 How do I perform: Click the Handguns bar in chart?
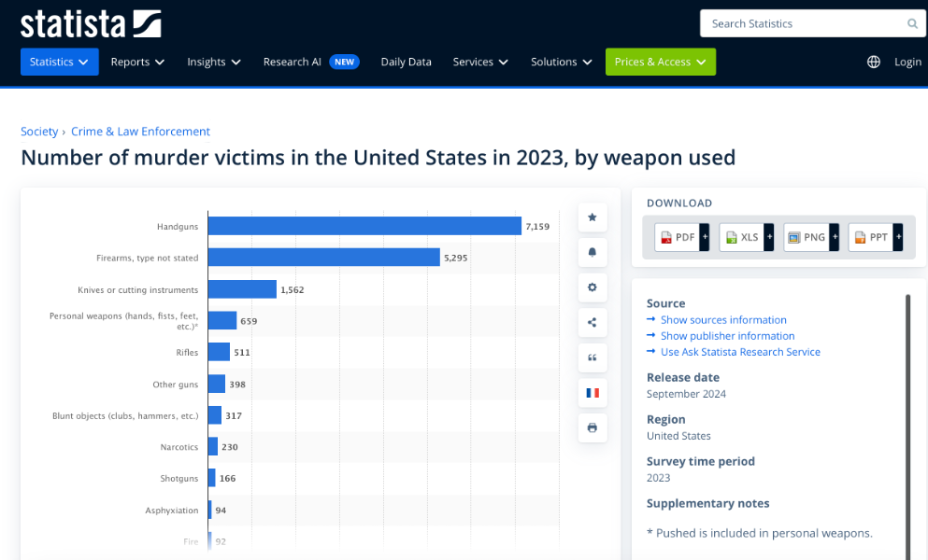(x=364, y=226)
